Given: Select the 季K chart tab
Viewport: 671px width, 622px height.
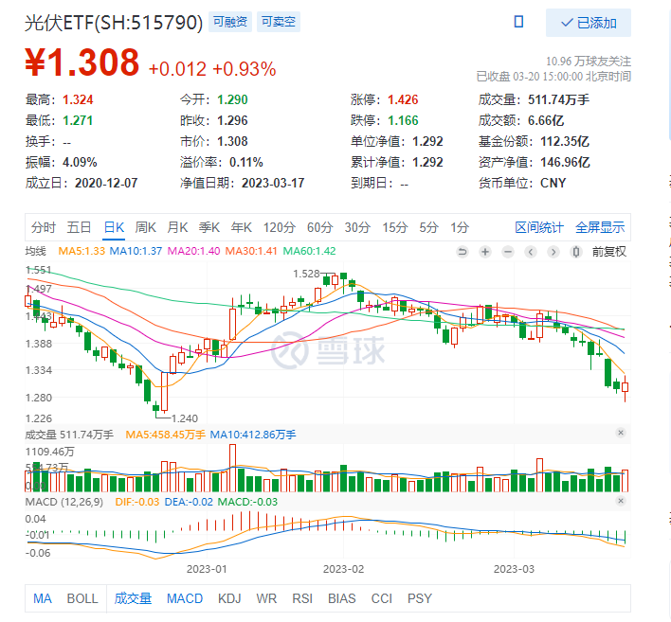Looking at the screenshot, I should (209, 227).
